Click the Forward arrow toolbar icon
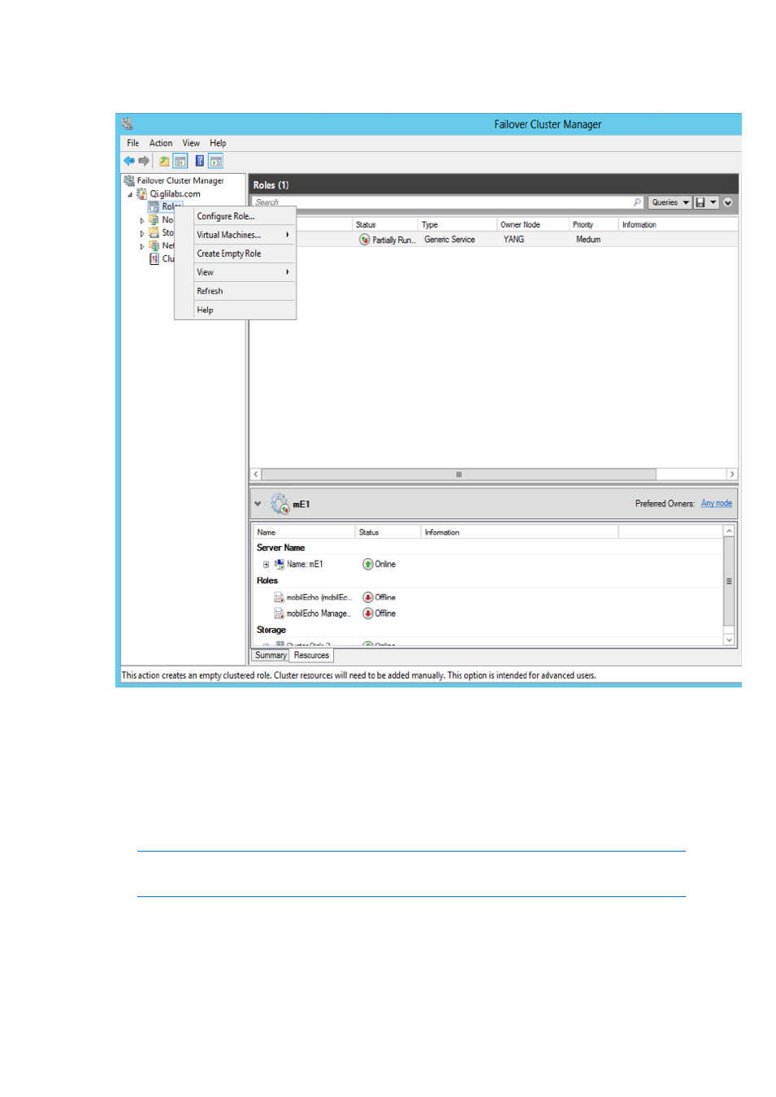This screenshot has height=1097, width=776. point(144,161)
